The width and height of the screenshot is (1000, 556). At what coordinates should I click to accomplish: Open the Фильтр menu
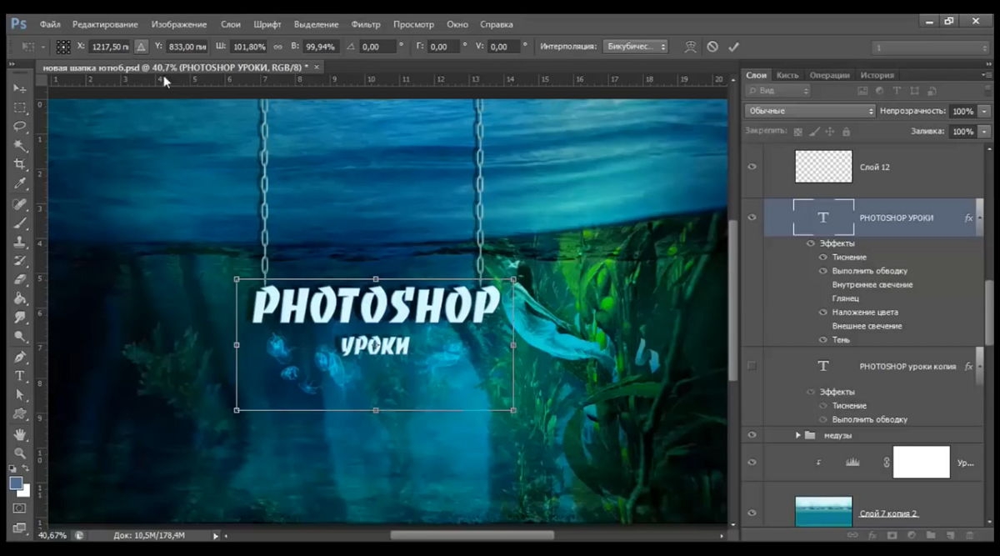(366, 24)
